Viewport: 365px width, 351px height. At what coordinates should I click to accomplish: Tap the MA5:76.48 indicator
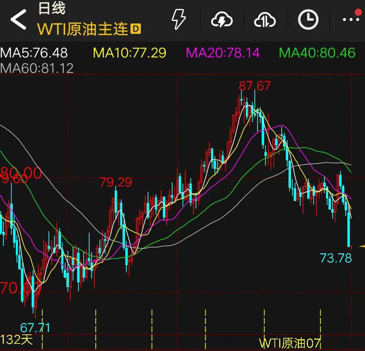tap(34, 53)
